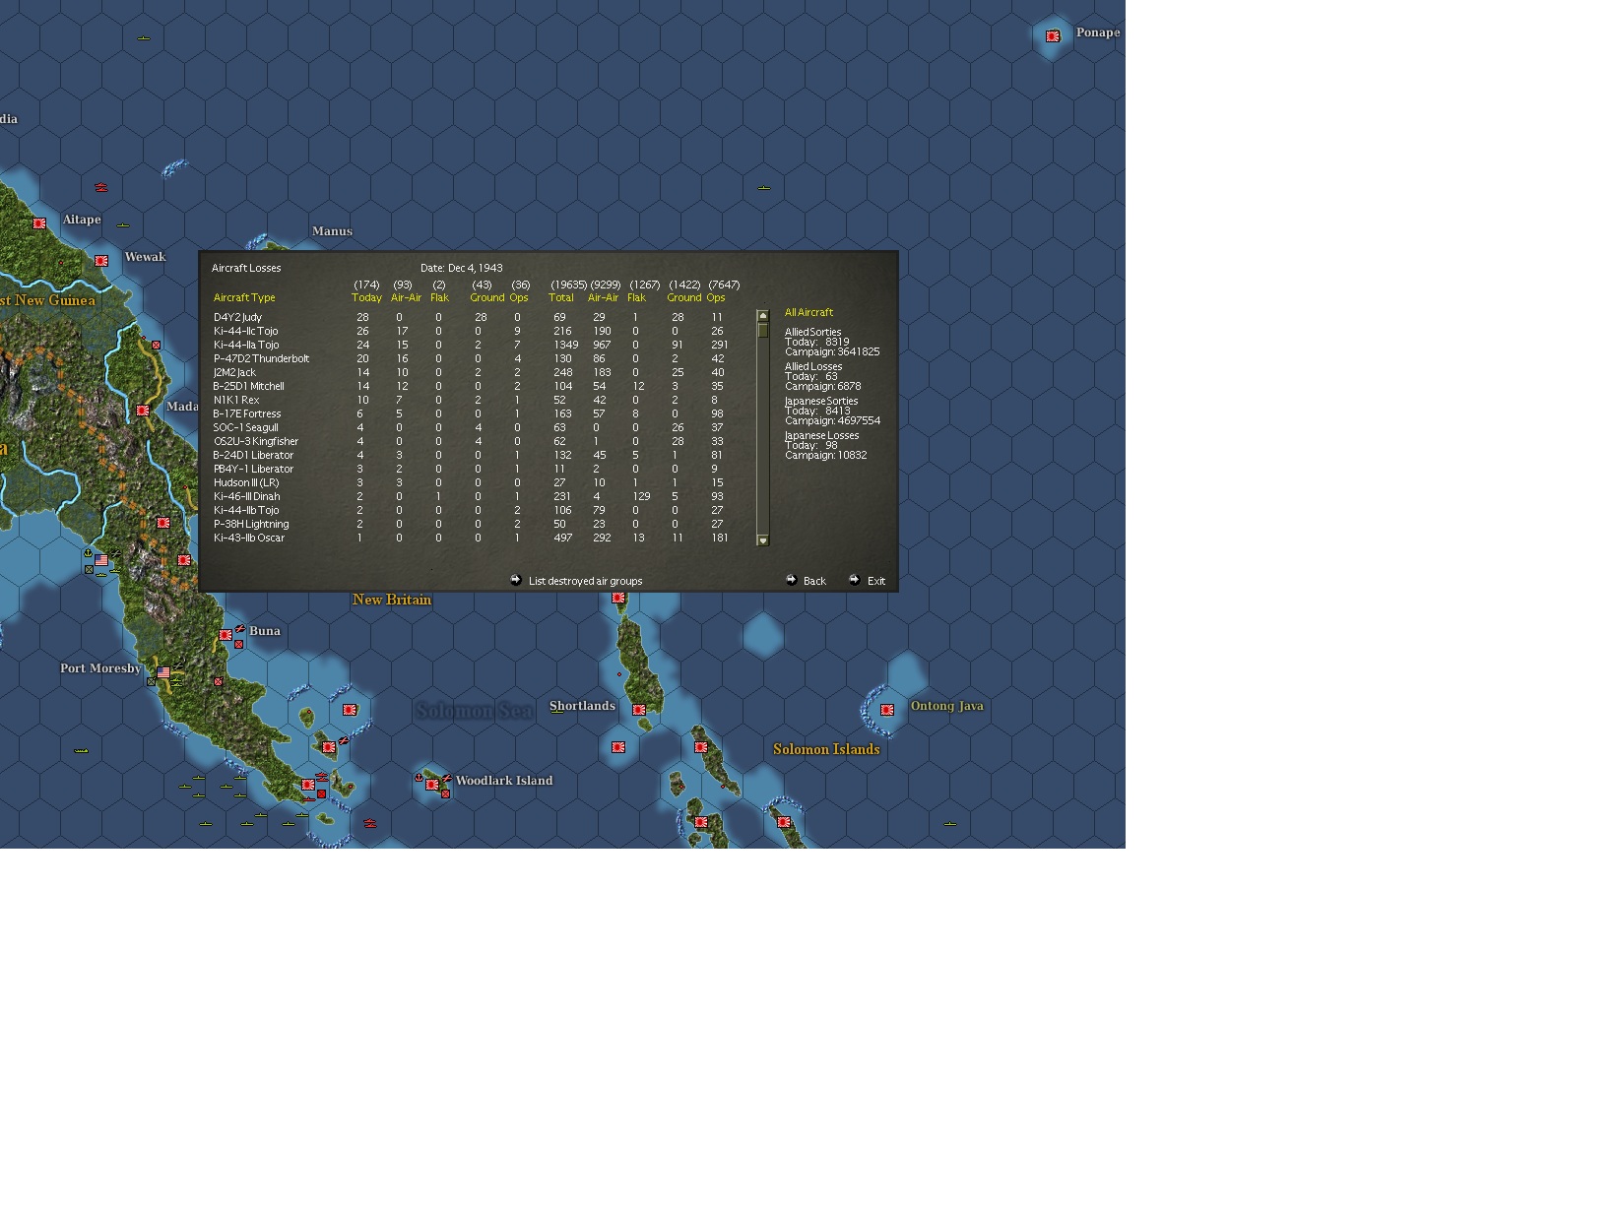1615x1205 pixels.
Task: Click the scroll-down arrow on the list
Action: click(x=763, y=540)
